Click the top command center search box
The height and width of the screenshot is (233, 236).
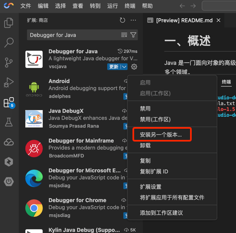tap(219, 6)
